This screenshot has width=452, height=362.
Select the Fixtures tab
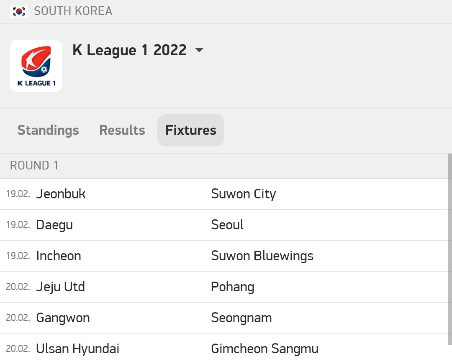click(x=191, y=130)
